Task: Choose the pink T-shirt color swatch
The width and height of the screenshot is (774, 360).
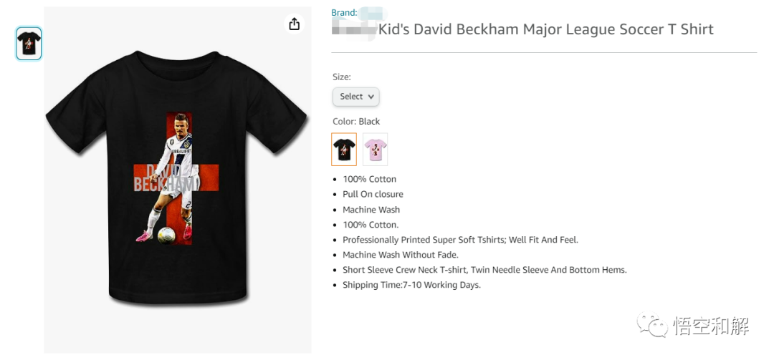Action: click(x=375, y=149)
